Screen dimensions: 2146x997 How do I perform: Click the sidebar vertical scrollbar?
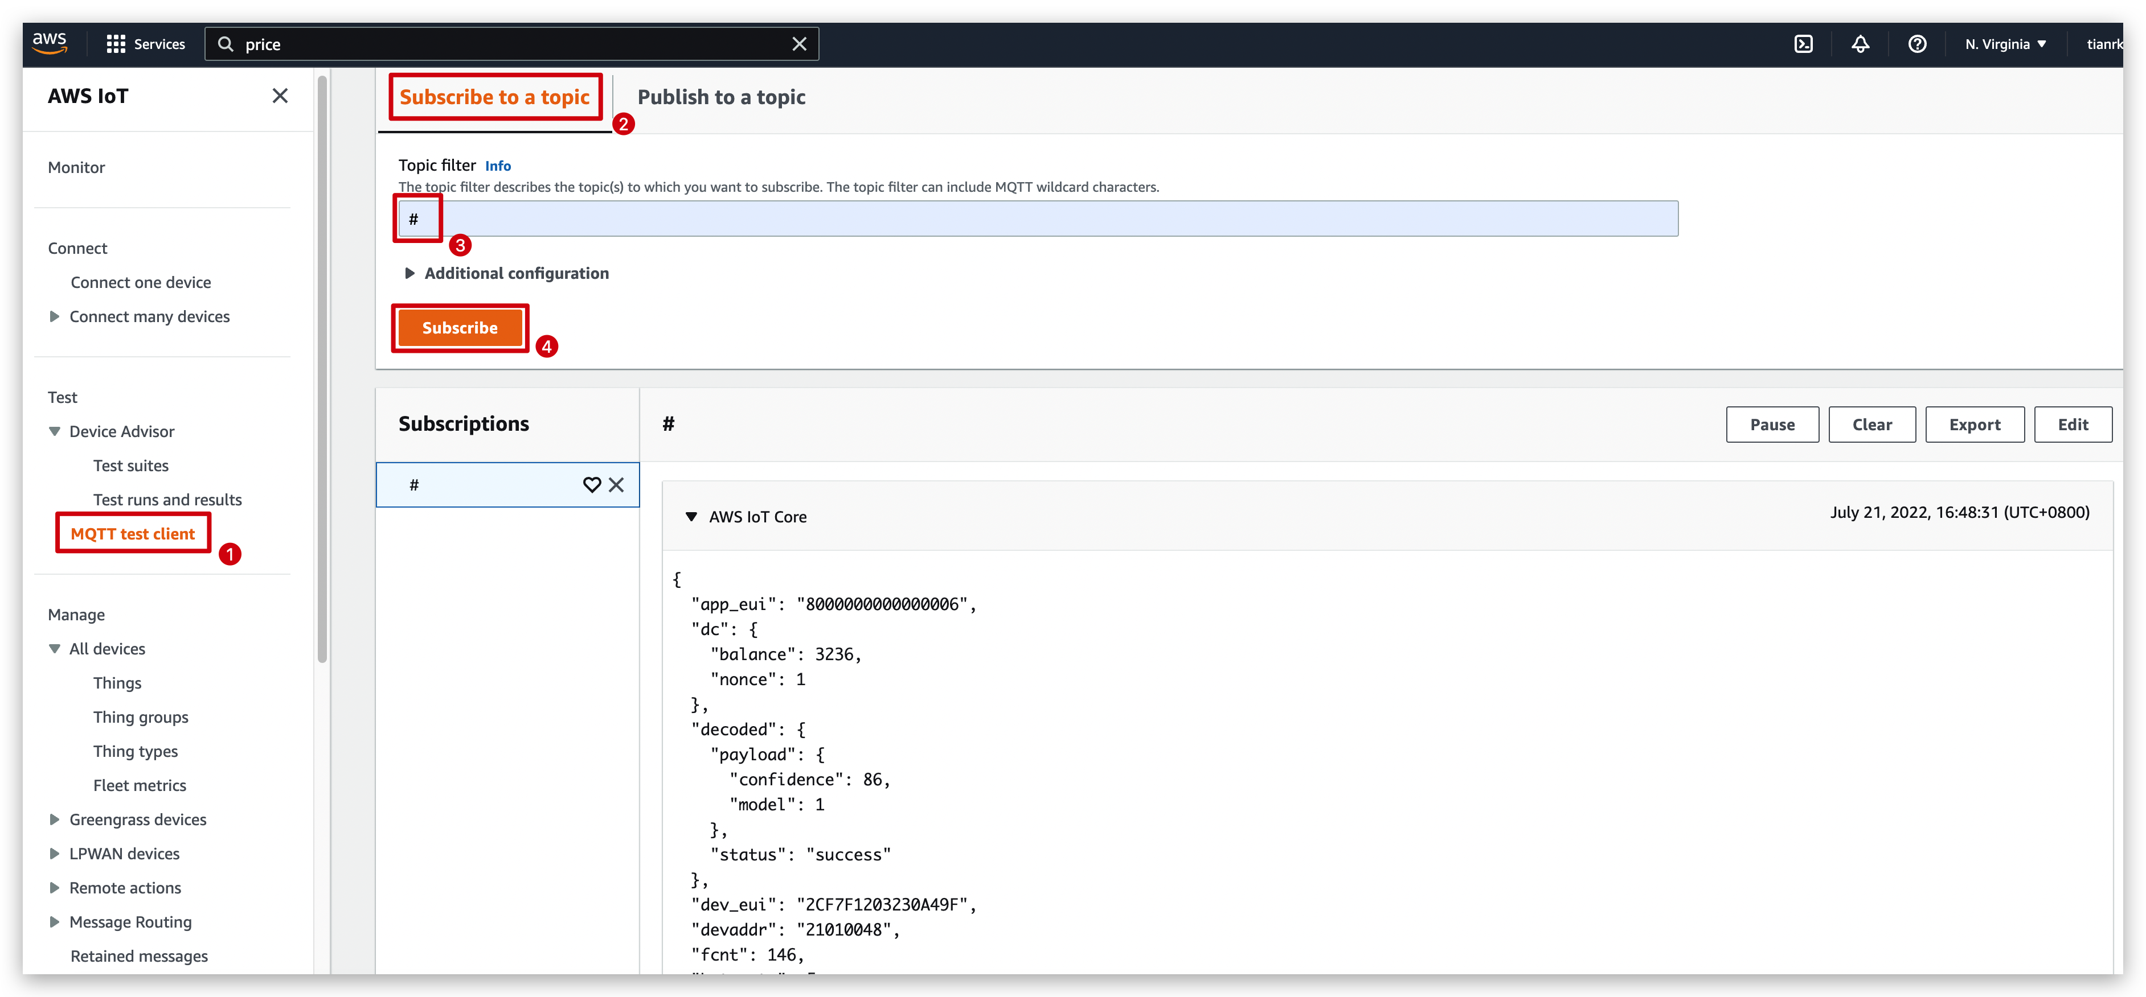click(x=322, y=370)
